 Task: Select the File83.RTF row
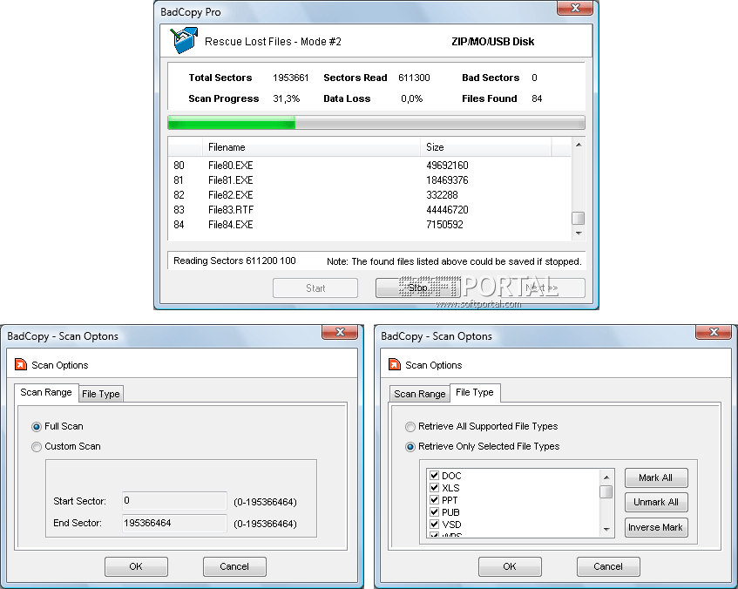369,210
